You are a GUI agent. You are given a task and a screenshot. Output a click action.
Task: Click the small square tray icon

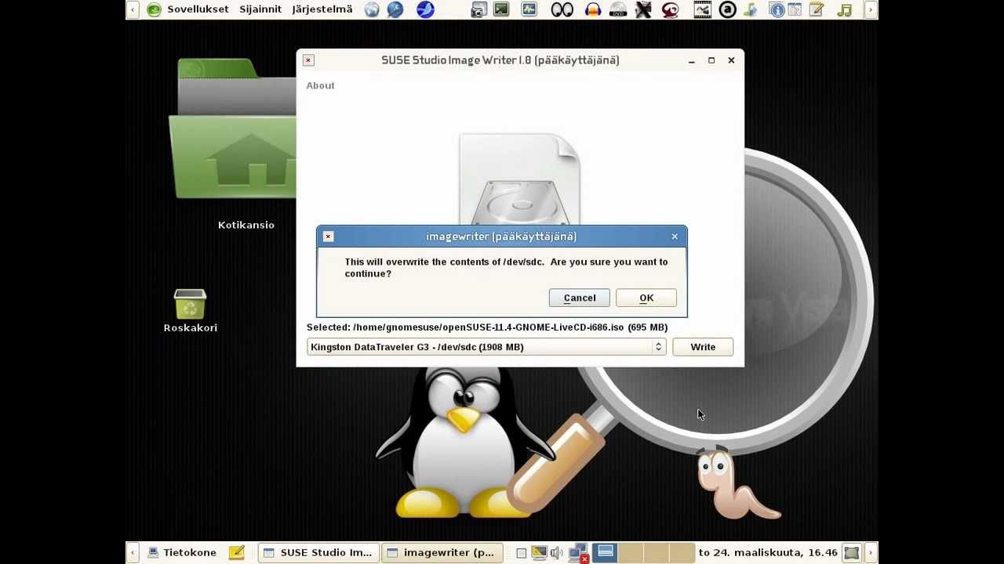pyautogui.click(x=521, y=553)
